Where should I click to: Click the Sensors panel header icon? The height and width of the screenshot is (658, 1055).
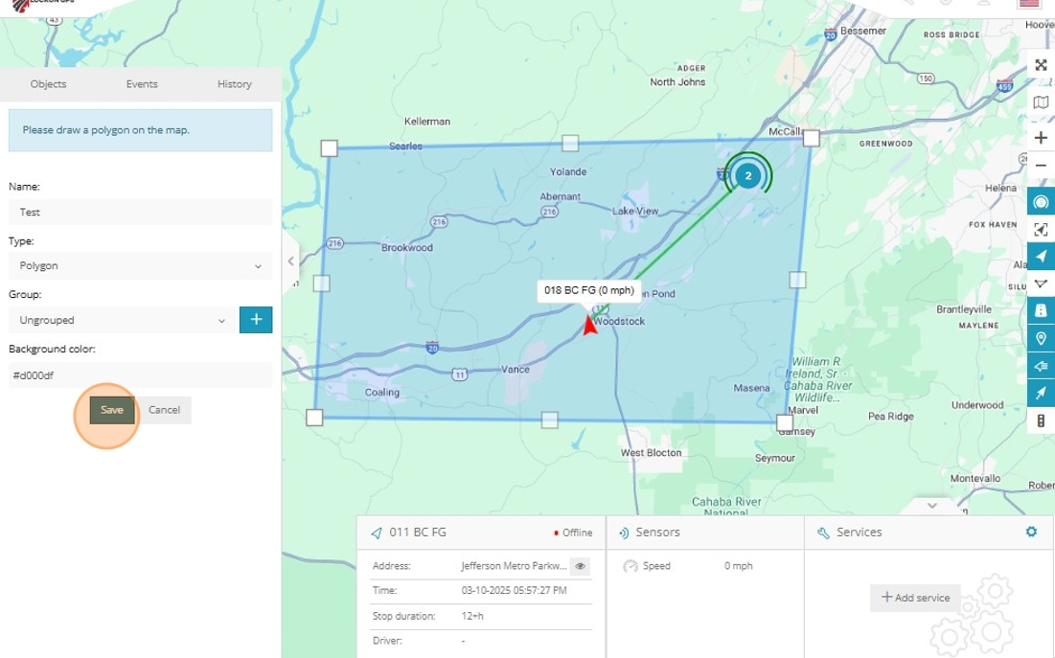[624, 533]
